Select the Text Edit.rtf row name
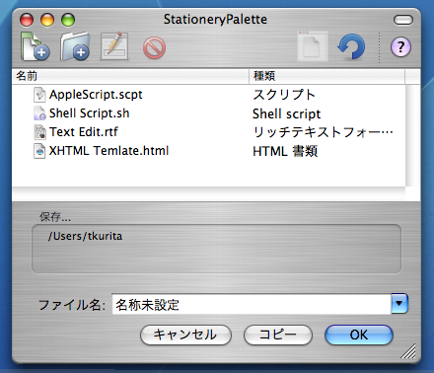 pyautogui.click(x=84, y=132)
